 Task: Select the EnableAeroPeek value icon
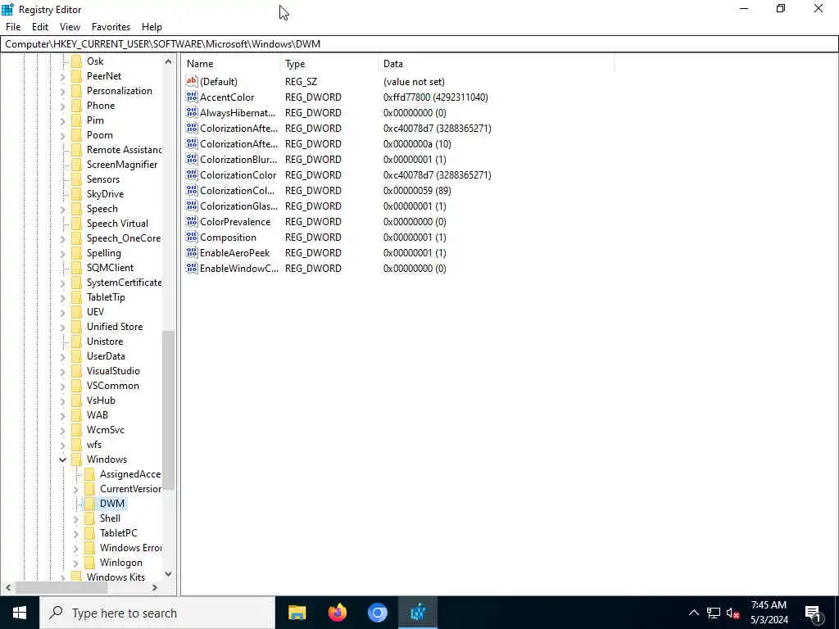pos(192,252)
